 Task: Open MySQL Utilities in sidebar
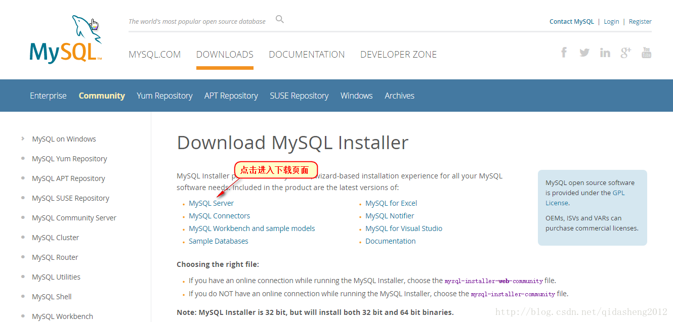[x=56, y=277]
